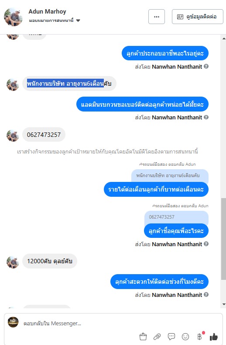Open the emoji smiley picker
The height and width of the screenshot is (345, 226).
click(x=185, y=336)
